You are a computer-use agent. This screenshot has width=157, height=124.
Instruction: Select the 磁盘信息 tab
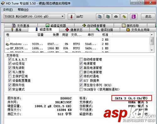44,29
